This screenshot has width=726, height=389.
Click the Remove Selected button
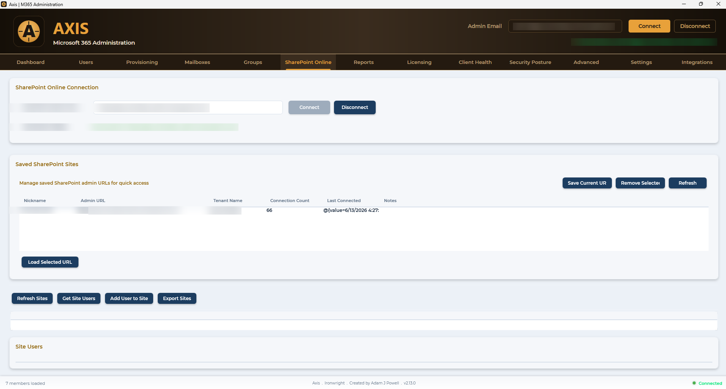(640, 183)
